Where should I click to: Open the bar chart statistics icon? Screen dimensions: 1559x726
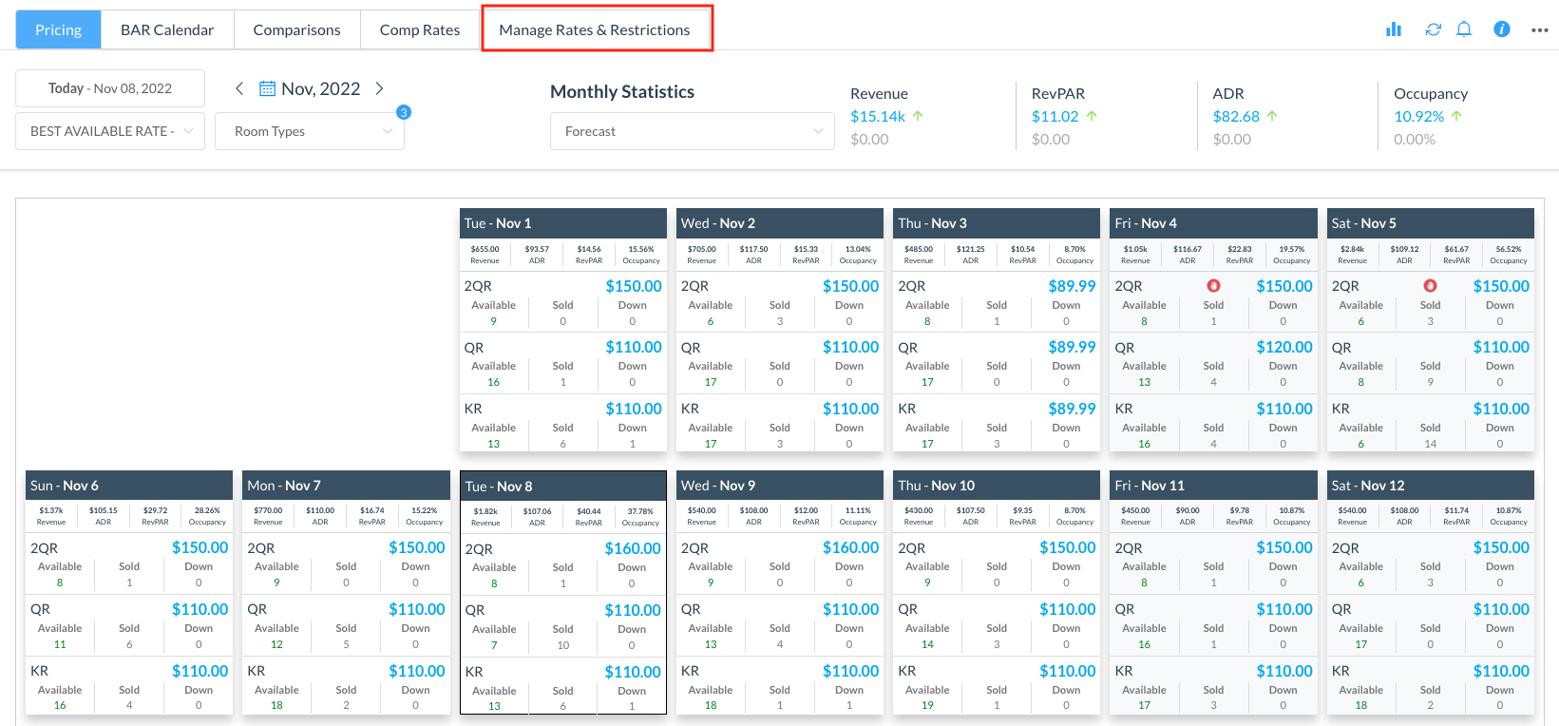1394,29
